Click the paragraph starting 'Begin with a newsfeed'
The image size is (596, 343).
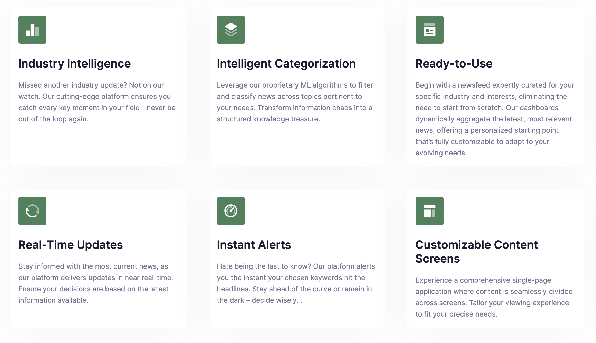click(x=494, y=119)
